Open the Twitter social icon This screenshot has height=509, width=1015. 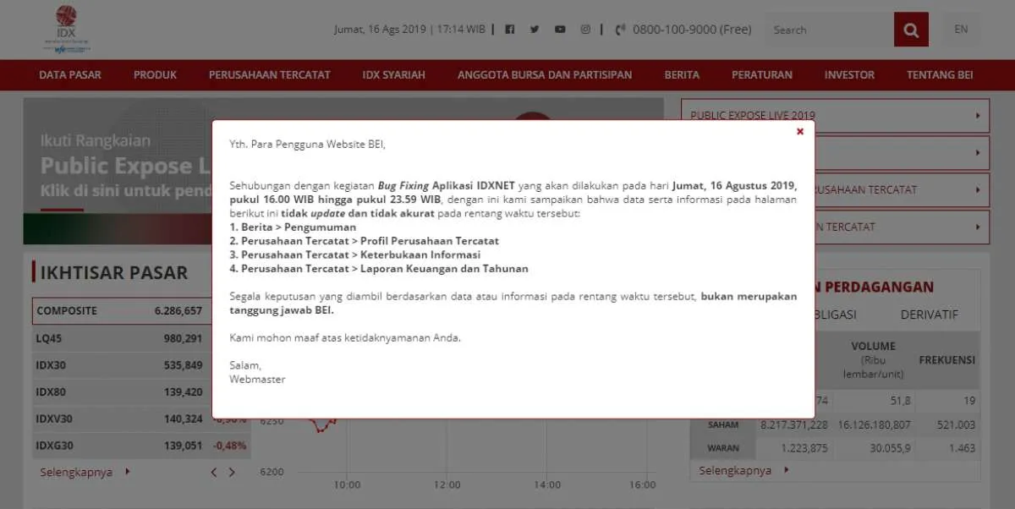coord(535,29)
